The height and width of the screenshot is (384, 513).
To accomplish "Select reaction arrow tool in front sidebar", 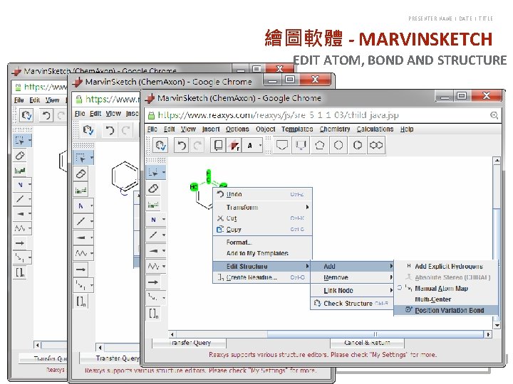I will pyautogui.click(x=153, y=282).
